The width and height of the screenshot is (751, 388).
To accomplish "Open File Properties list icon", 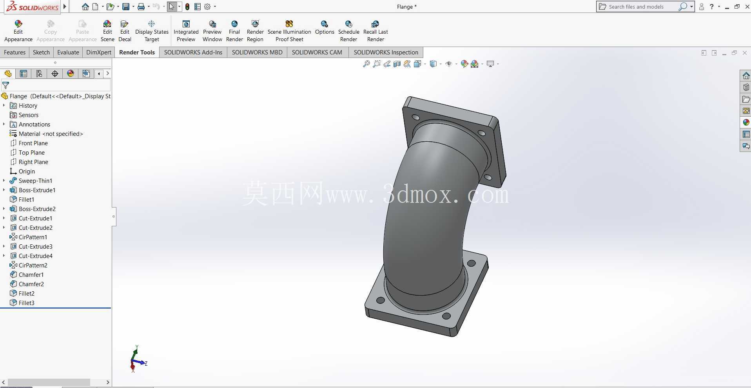I will coord(198,7).
